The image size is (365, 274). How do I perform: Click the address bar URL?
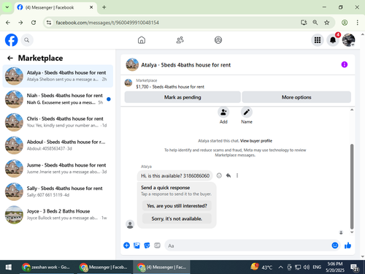click(x=107, y=23)
